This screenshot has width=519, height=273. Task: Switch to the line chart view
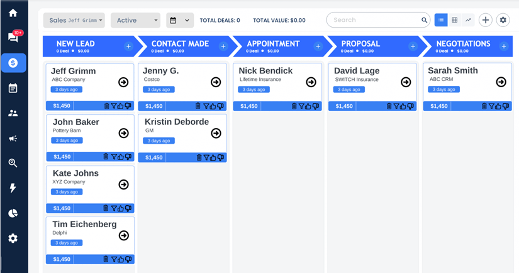point(468,20)
